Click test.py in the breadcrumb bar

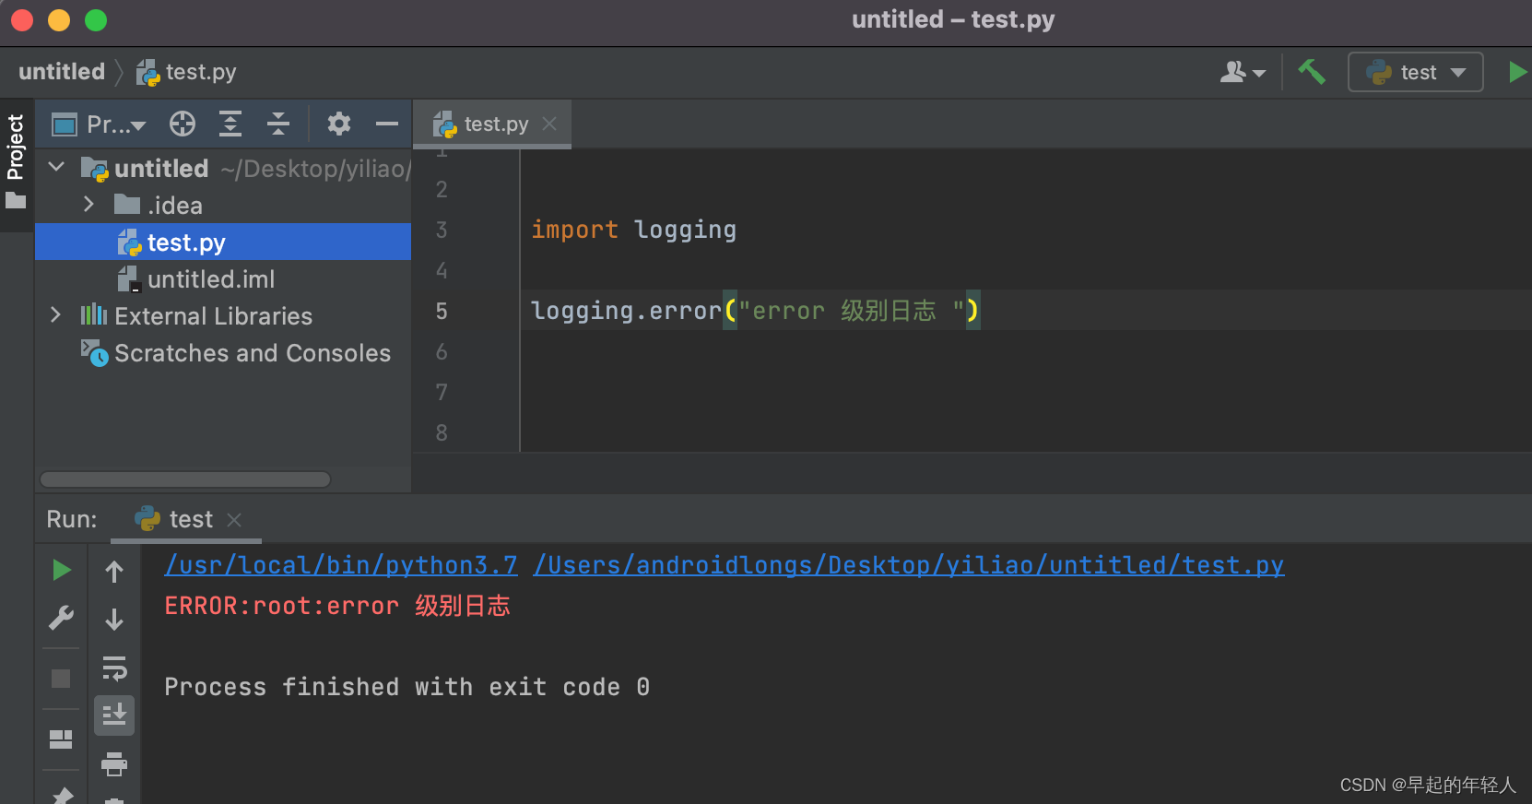[x=186, y=72]
